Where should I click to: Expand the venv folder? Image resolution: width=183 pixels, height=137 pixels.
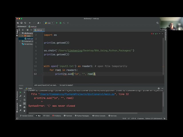pos(22,36)
